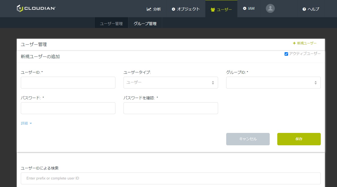The image size is (337, 187).
Task: Click the キャンセル button
Action: coord(248,139)
